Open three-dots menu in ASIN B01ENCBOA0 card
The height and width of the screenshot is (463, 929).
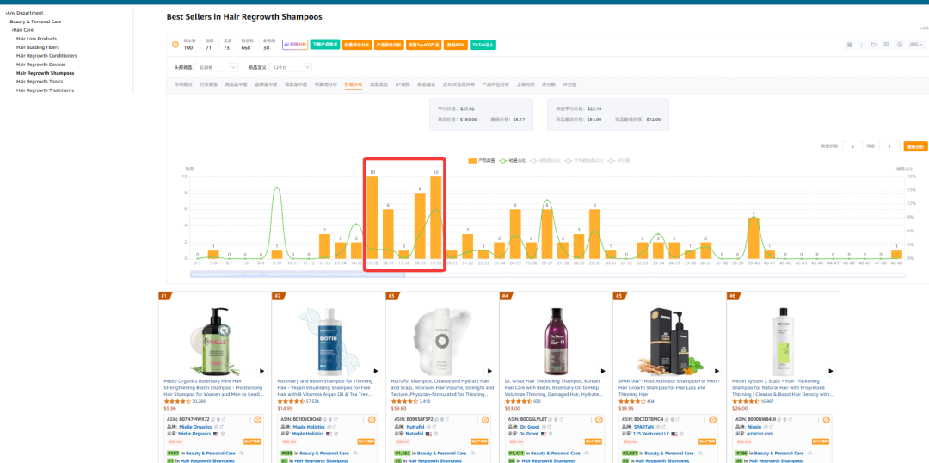coord(363,420)
